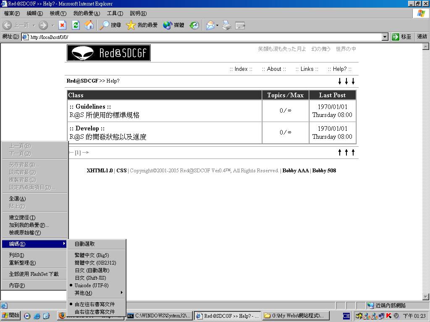The width and height of the screenshot is (430, 322).
Task: Click the address bar URL field
Action: 202,37
